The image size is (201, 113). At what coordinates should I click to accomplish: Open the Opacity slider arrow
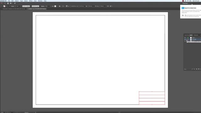[50, 6]
